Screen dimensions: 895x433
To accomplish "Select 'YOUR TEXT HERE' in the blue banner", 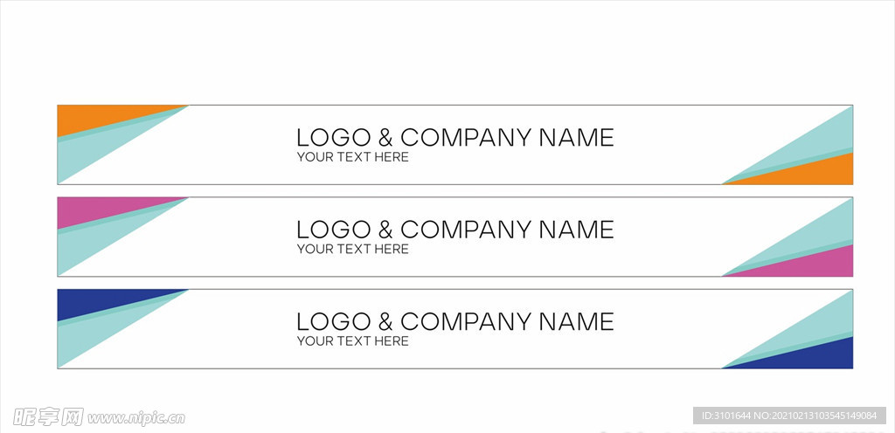I will pos(353,341).
